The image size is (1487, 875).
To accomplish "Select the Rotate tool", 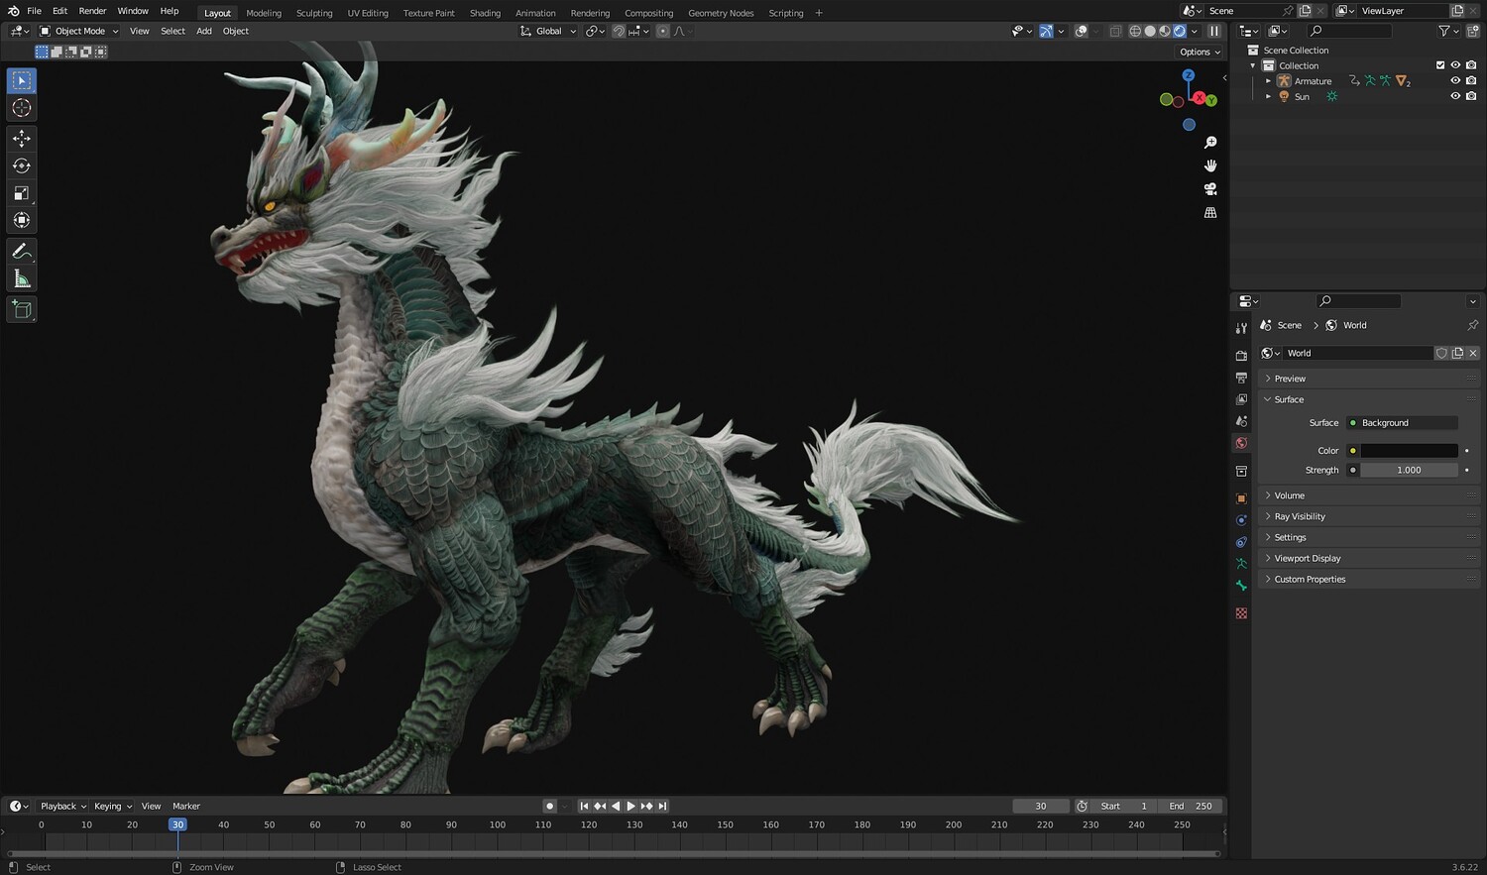I will [x=22, y=165].
